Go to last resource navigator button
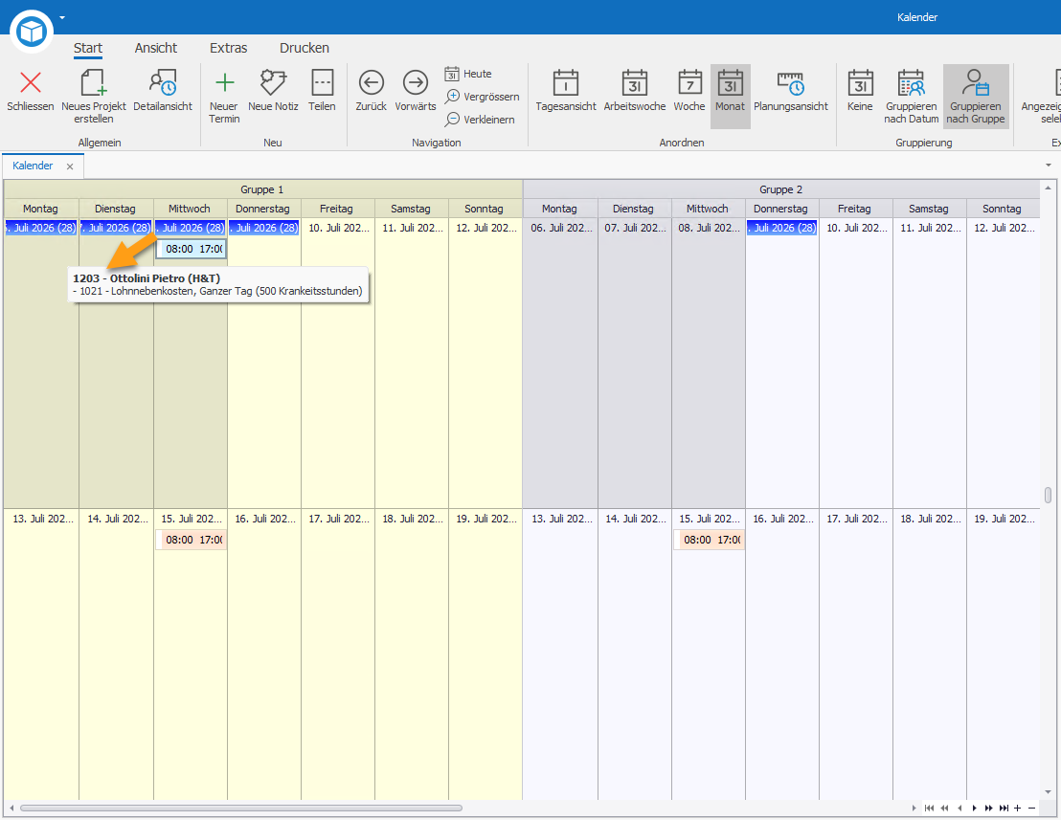The height and width of the screenshot is (820, 1061). (1004, 808)
